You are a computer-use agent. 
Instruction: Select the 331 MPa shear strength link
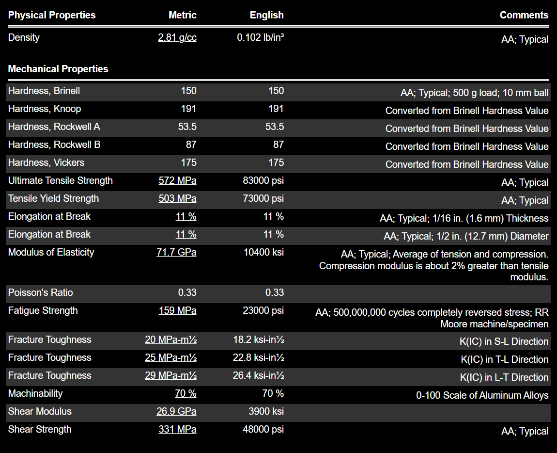click(x=177, y=429)
